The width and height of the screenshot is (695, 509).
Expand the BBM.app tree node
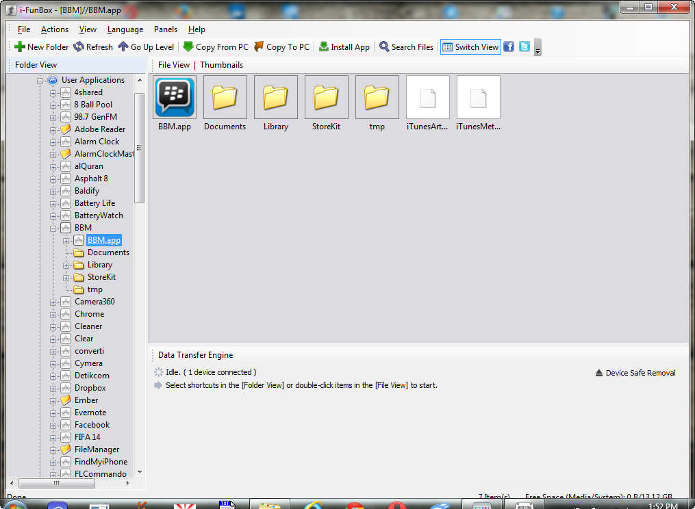(66, 241)
